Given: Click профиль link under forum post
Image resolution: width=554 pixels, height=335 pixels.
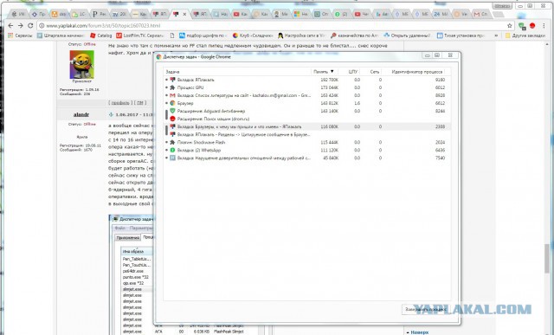Looking at the screenshot, I should [120, 103].
